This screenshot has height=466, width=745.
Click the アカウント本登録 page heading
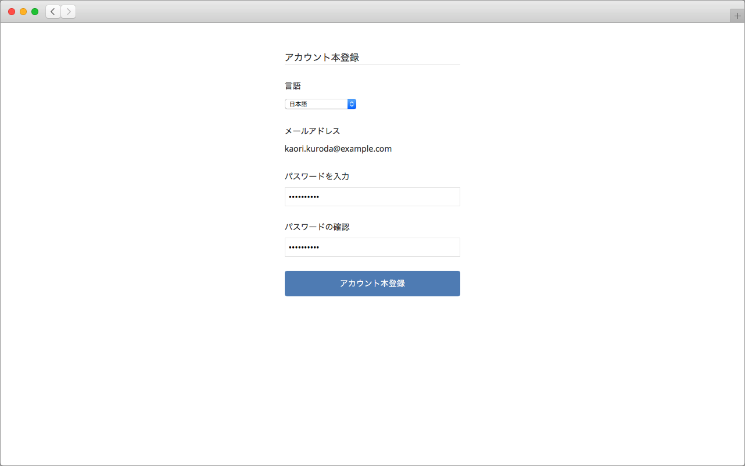click(321, 58)
